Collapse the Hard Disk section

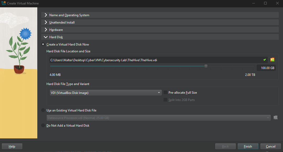pos(56,37)
